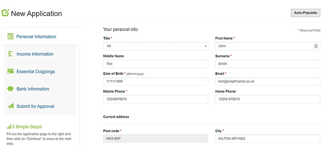Click the pound sign Income icon
The height and width of the screenshot is (160, 332).
tap(10, 54)
